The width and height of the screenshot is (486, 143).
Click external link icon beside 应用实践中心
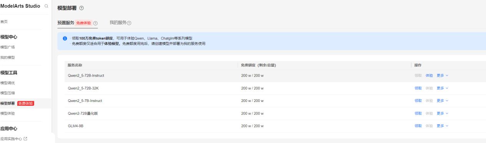[25, 139]
